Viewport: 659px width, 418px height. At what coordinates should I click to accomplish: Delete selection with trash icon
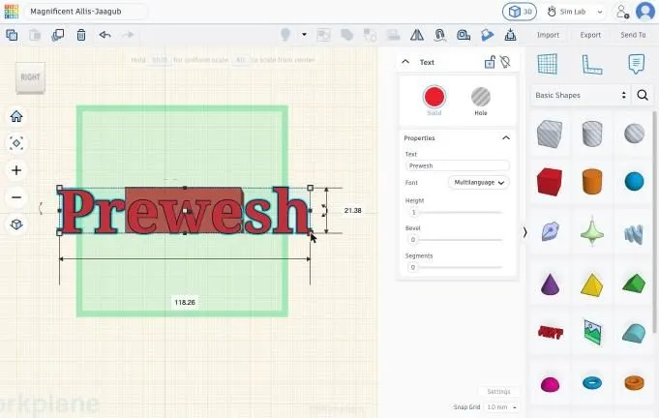pyautogui.click(x=81, y=35)
